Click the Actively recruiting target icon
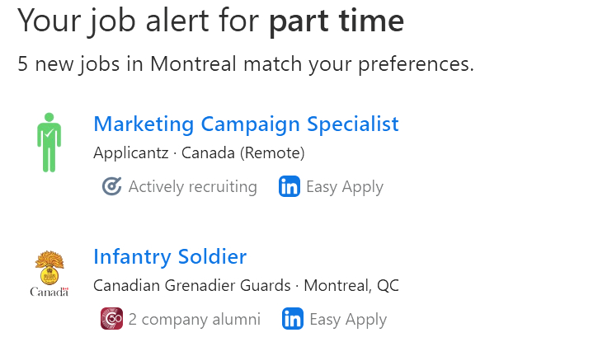Image resolution: width=612 pixels, height=342 pixels. pos(111,187)
